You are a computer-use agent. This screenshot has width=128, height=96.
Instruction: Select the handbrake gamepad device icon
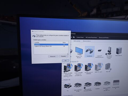[x=90, y=51]
